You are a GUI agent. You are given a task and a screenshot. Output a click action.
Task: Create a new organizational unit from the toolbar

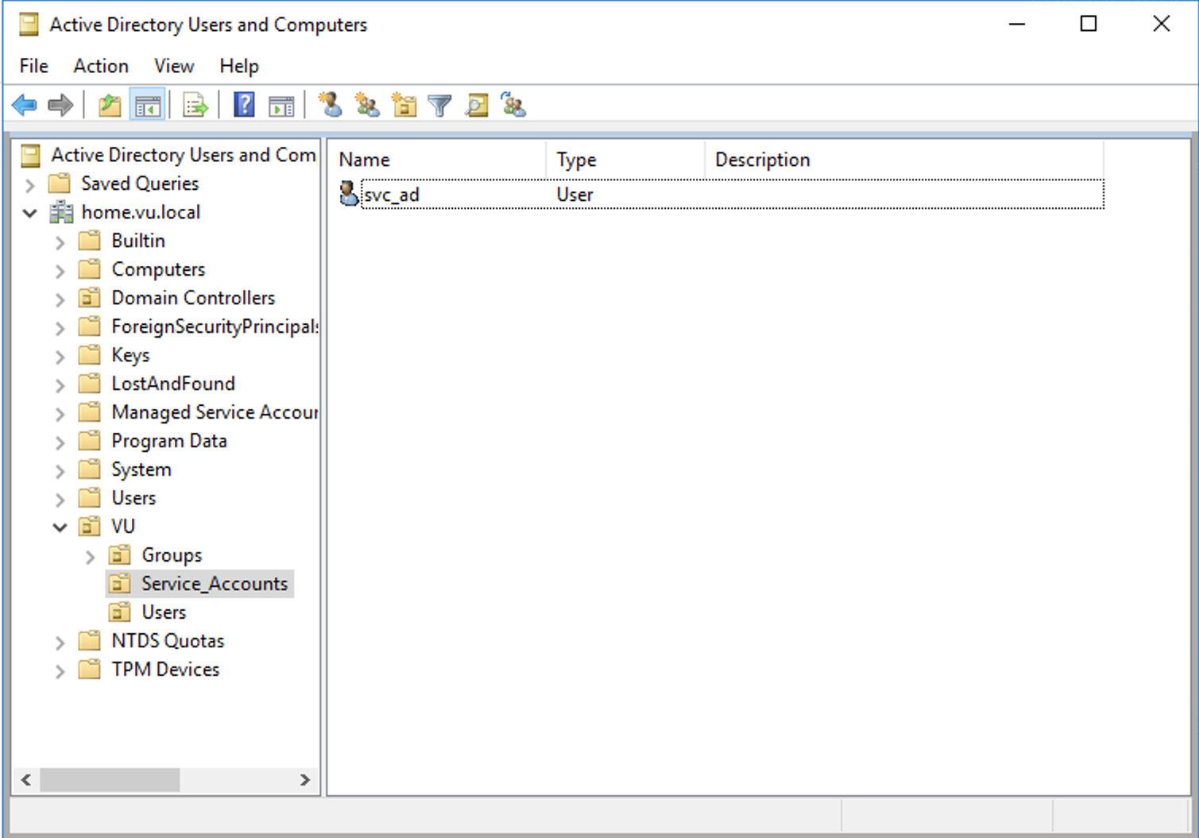pyautogui.click(x=404, y=105)
